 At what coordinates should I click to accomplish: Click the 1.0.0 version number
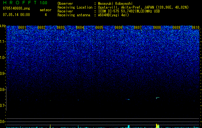point(44,3)
